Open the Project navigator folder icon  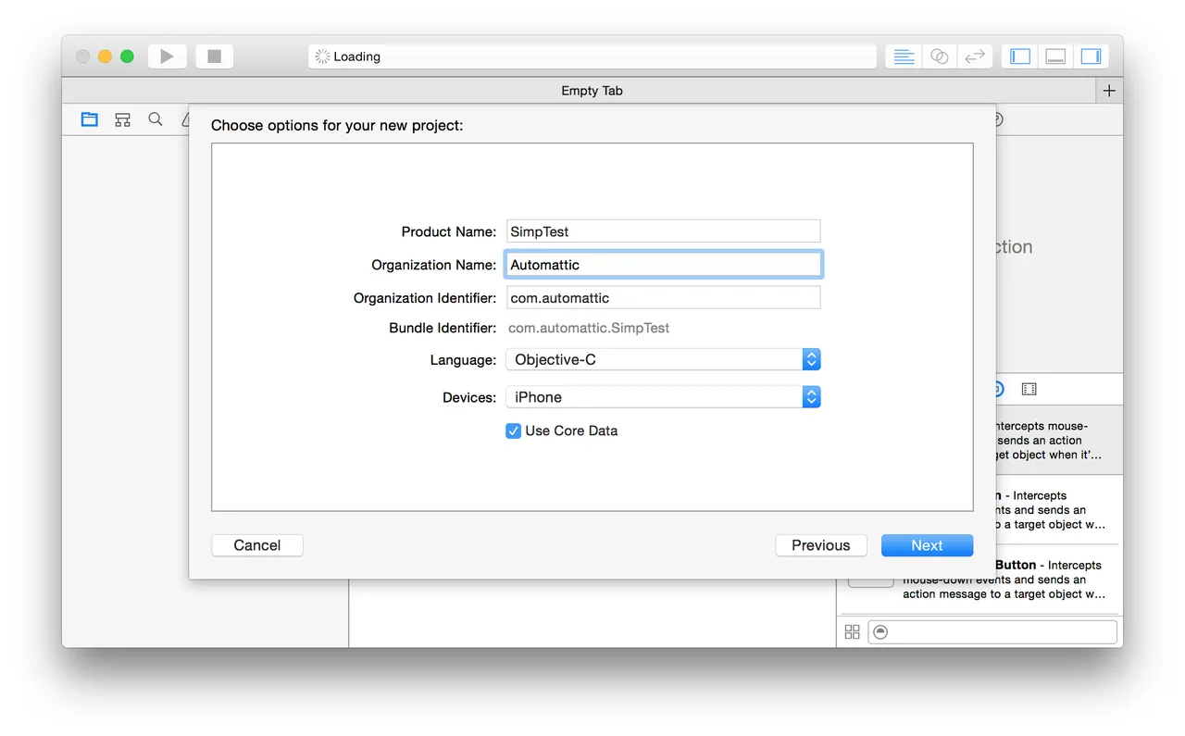(x=89, y=119)
